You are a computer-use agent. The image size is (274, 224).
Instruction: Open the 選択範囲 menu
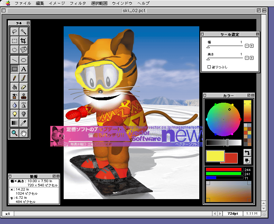[x=99, y=3]
